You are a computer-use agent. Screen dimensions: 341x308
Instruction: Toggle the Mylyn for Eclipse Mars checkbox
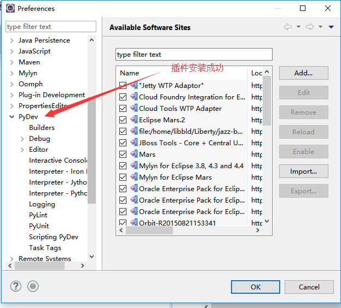point(123,177)
